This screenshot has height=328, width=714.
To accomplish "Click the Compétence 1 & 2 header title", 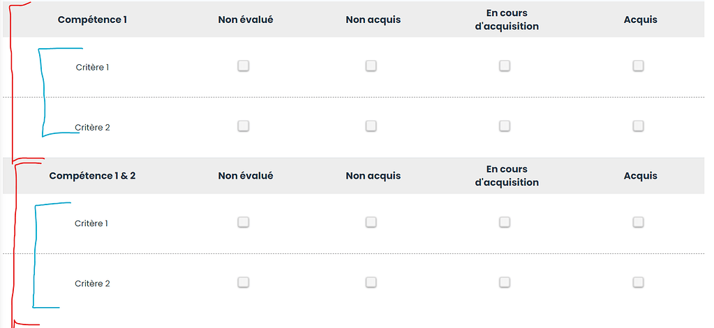I will coord(92,176).
